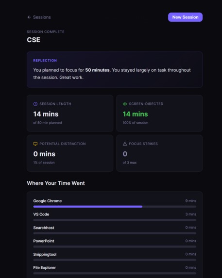Select the VS Code row label
The width and height of the screenshot is (222, 278).
point(41,214)
